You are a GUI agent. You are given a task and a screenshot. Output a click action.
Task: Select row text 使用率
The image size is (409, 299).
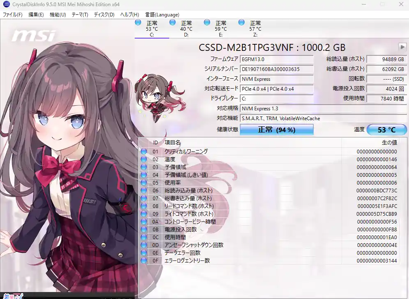pyautogui.click(x=173, y=183)
